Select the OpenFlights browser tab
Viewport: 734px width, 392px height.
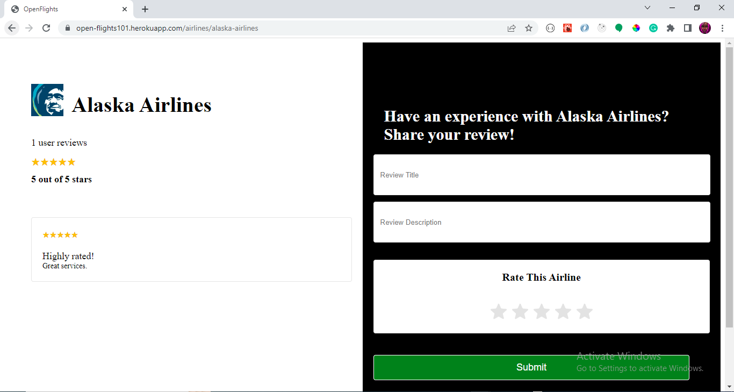(x=68, y=9)
